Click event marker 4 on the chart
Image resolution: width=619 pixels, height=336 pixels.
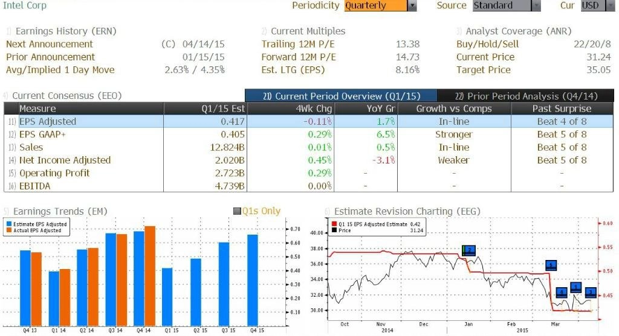(562, 293)
